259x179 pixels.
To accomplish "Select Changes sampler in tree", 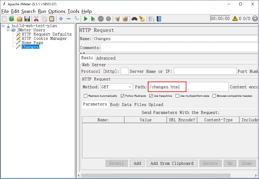I will click(x=30, y=47).
